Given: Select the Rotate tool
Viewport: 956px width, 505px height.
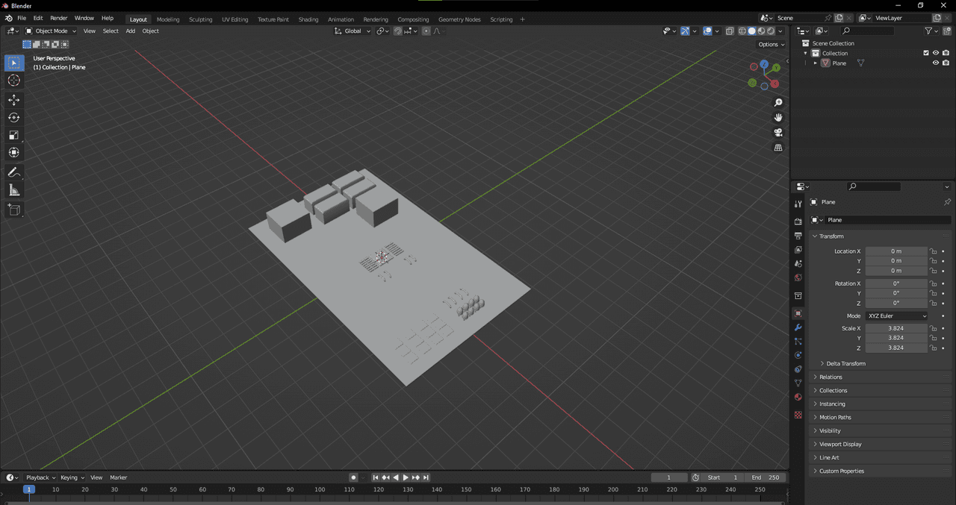Looking at the screenshot, I should [14, 118].
